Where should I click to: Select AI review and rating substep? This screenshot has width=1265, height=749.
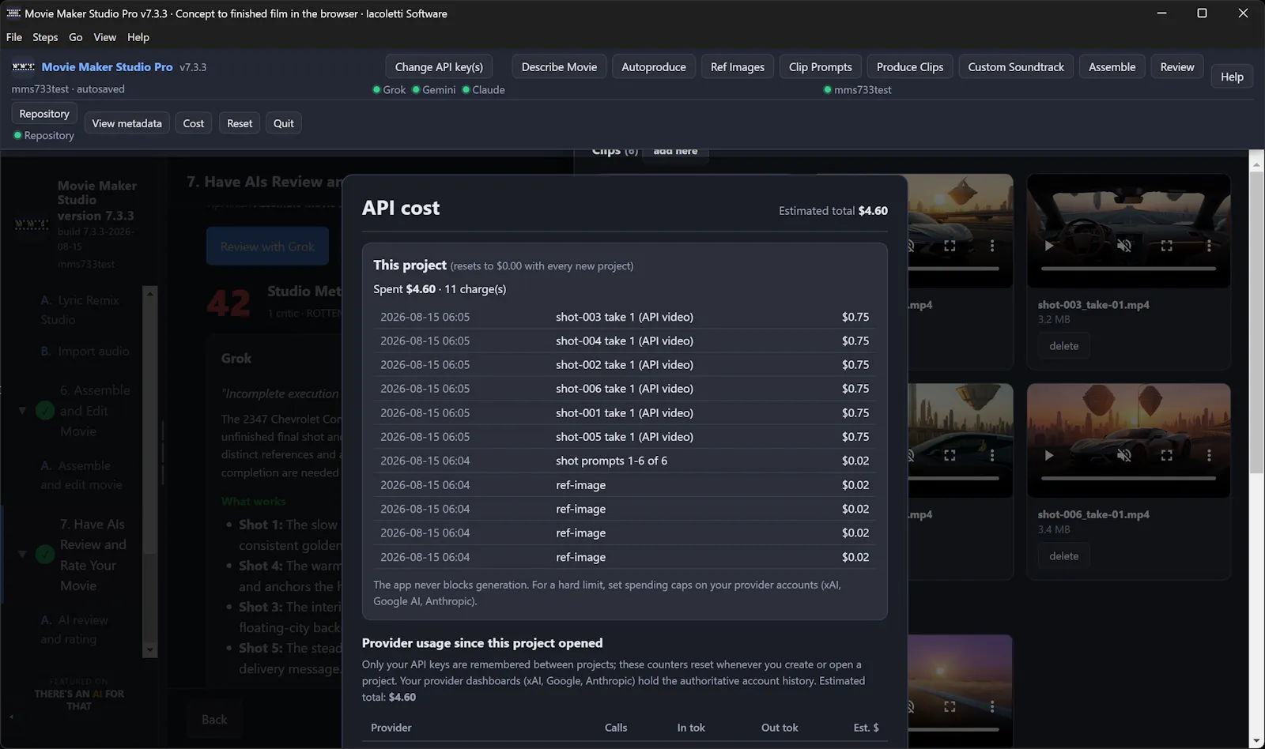[x=74, y=629]
